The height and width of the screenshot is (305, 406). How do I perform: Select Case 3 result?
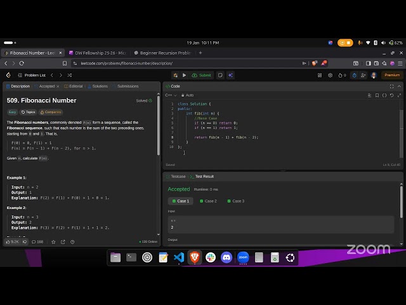[236, 201]
